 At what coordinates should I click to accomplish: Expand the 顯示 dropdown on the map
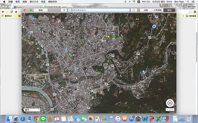point(32,110)
